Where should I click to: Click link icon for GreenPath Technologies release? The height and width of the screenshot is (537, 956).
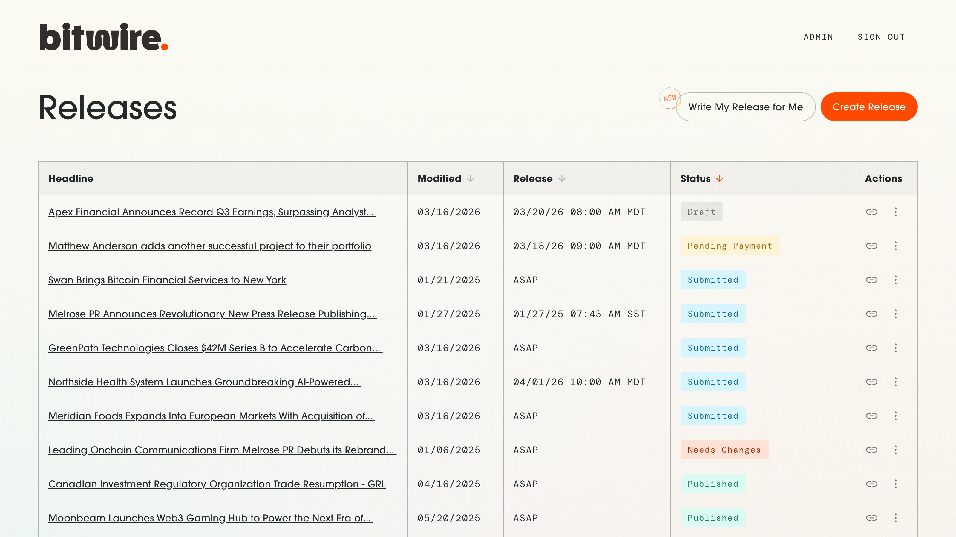click(871, 348)
